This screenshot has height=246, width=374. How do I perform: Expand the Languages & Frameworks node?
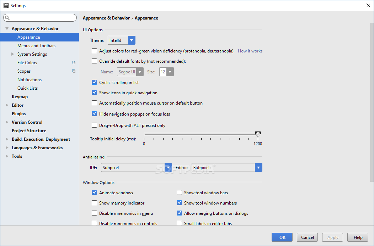tap(7, 147)
